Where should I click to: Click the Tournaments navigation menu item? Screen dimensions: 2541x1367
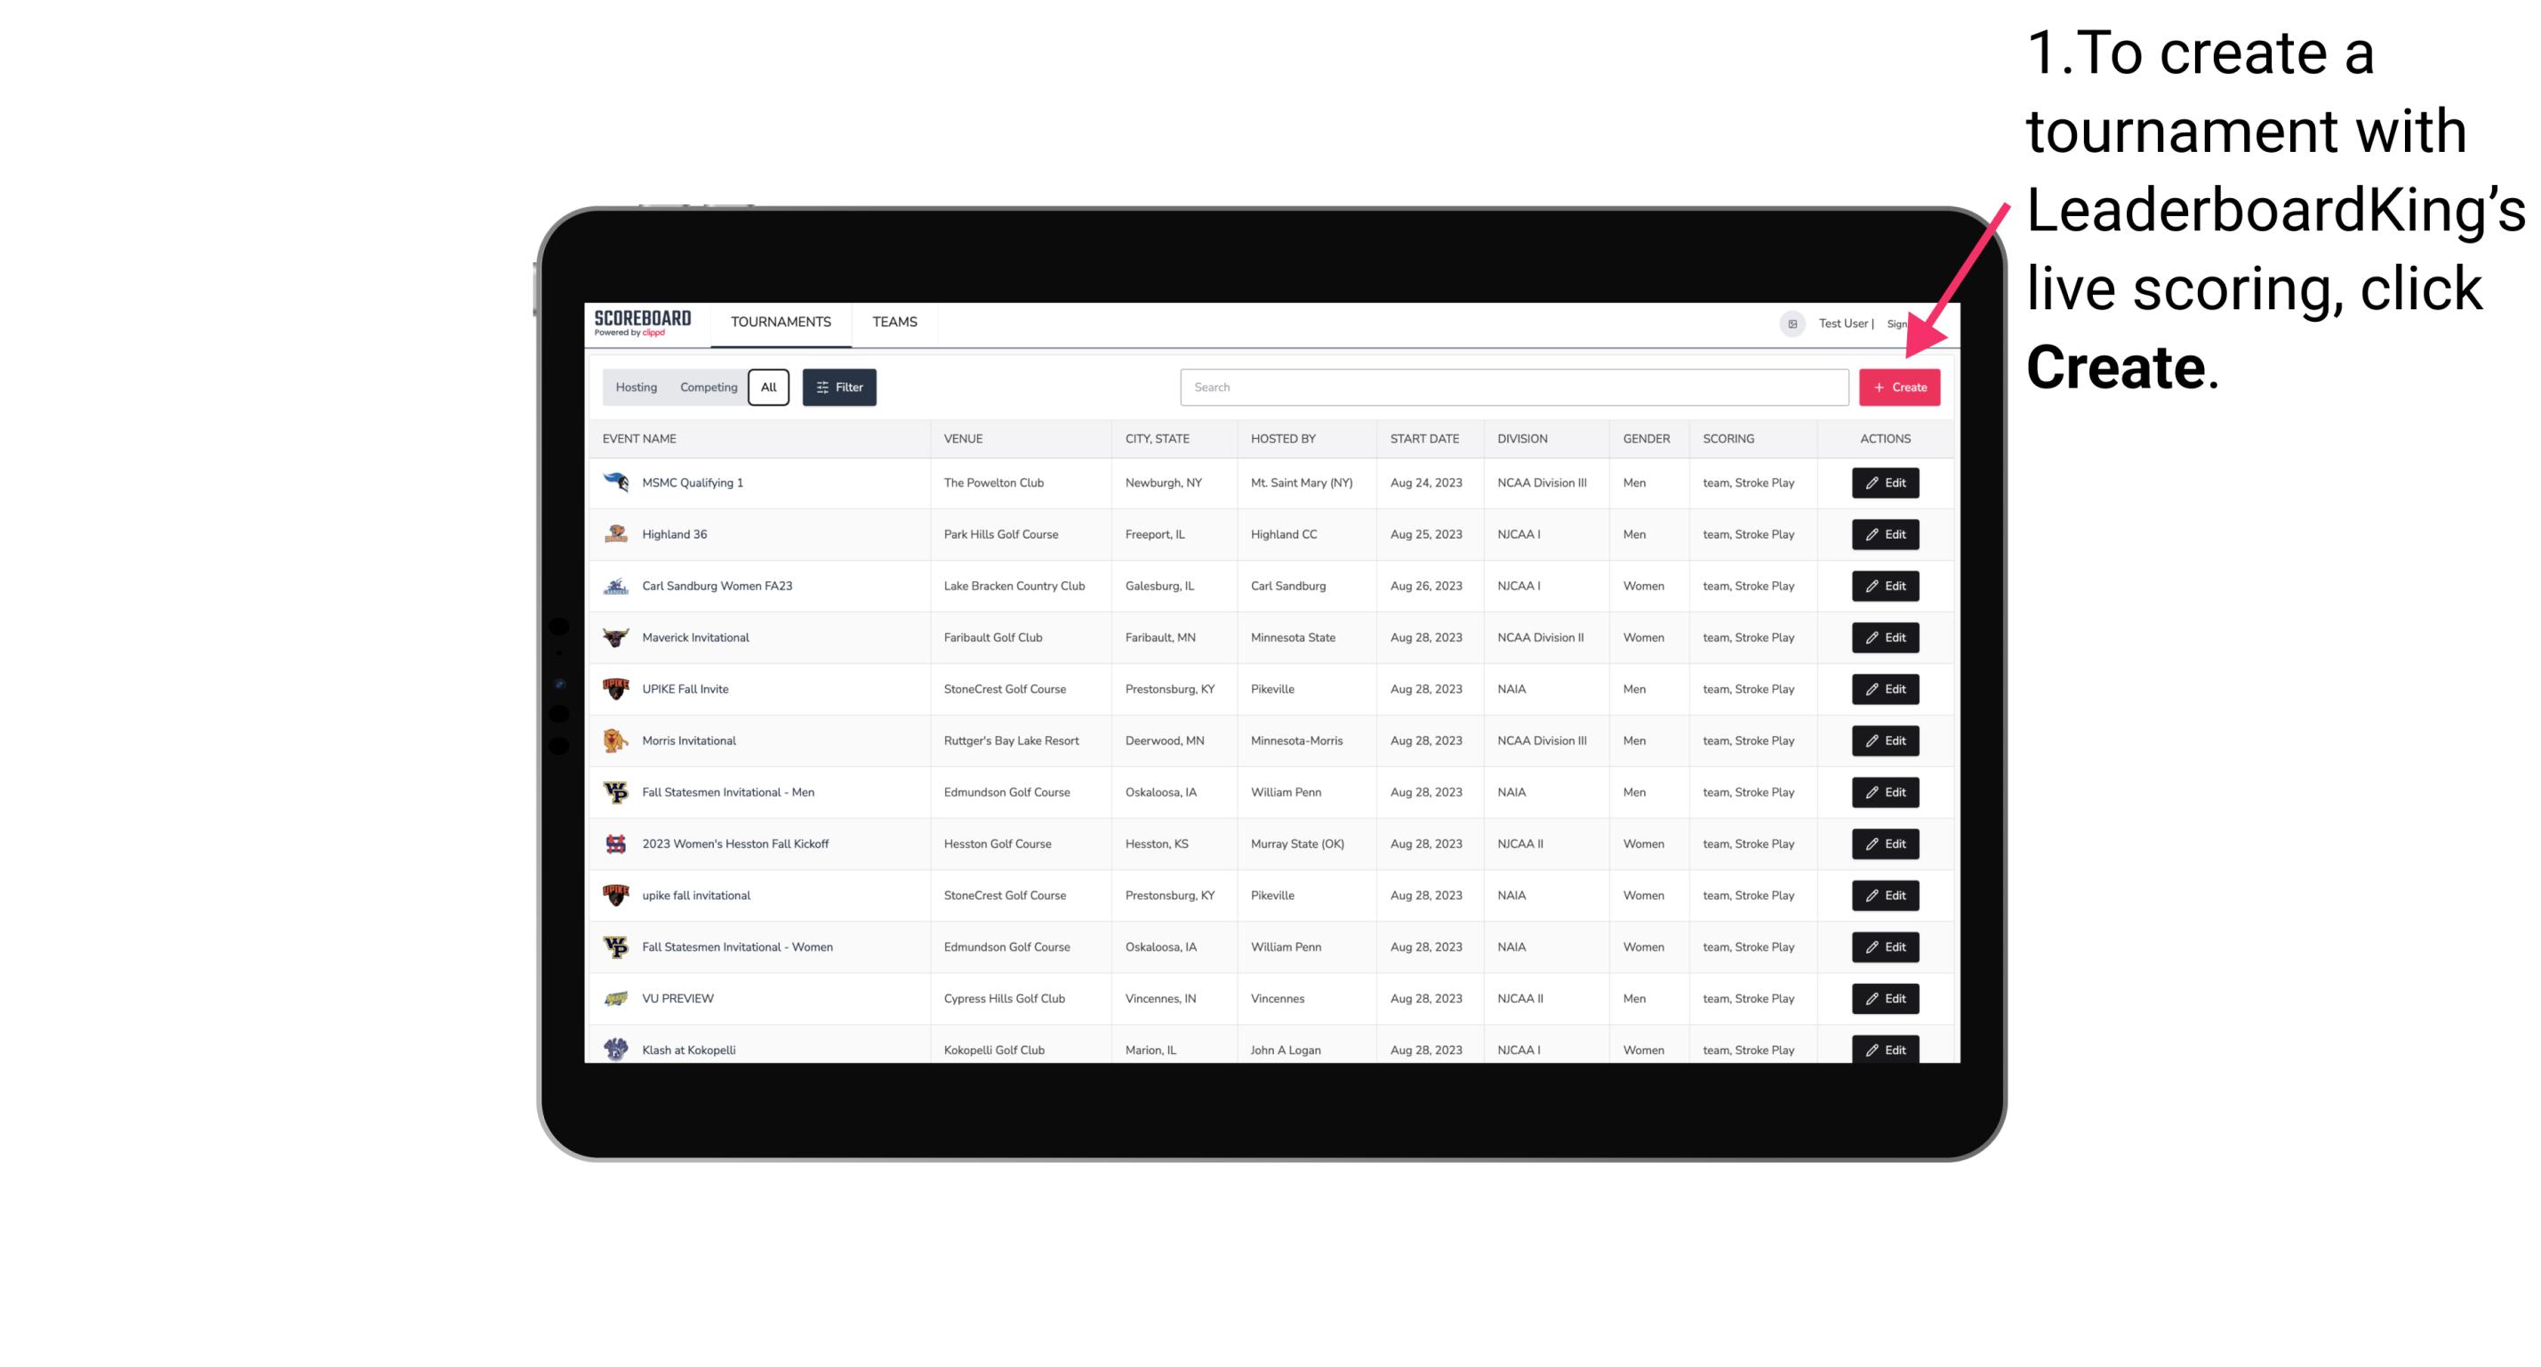pos(780,322)
